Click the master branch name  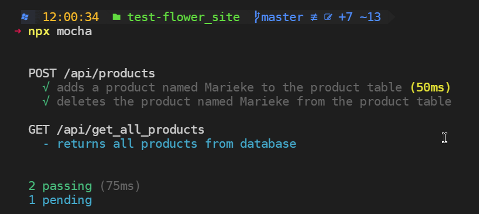tap(282, 18)
